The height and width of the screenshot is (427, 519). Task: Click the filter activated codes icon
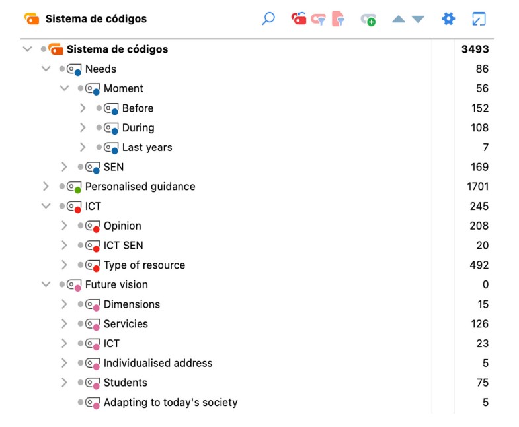pos(319,19)
